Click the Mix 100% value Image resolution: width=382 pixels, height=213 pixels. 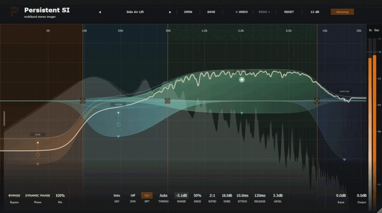(x=60, y=196)
